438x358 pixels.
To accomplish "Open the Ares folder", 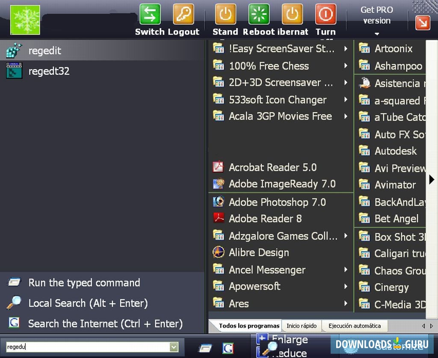I will (281, 303).
